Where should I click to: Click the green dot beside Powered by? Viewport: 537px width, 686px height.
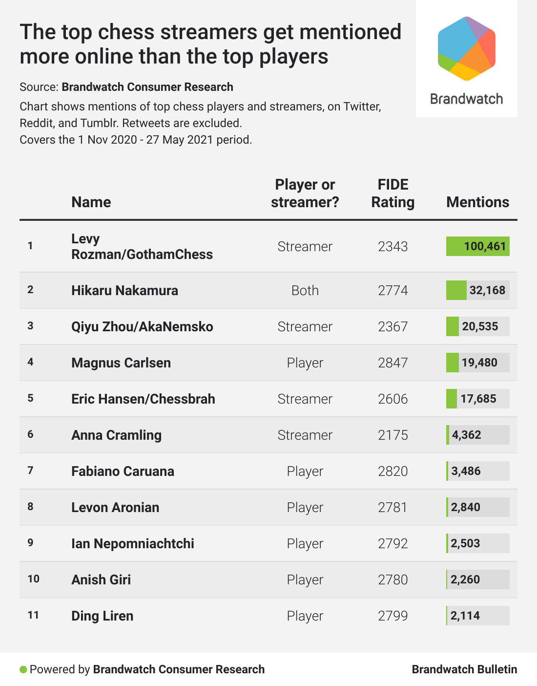[23, 669]
